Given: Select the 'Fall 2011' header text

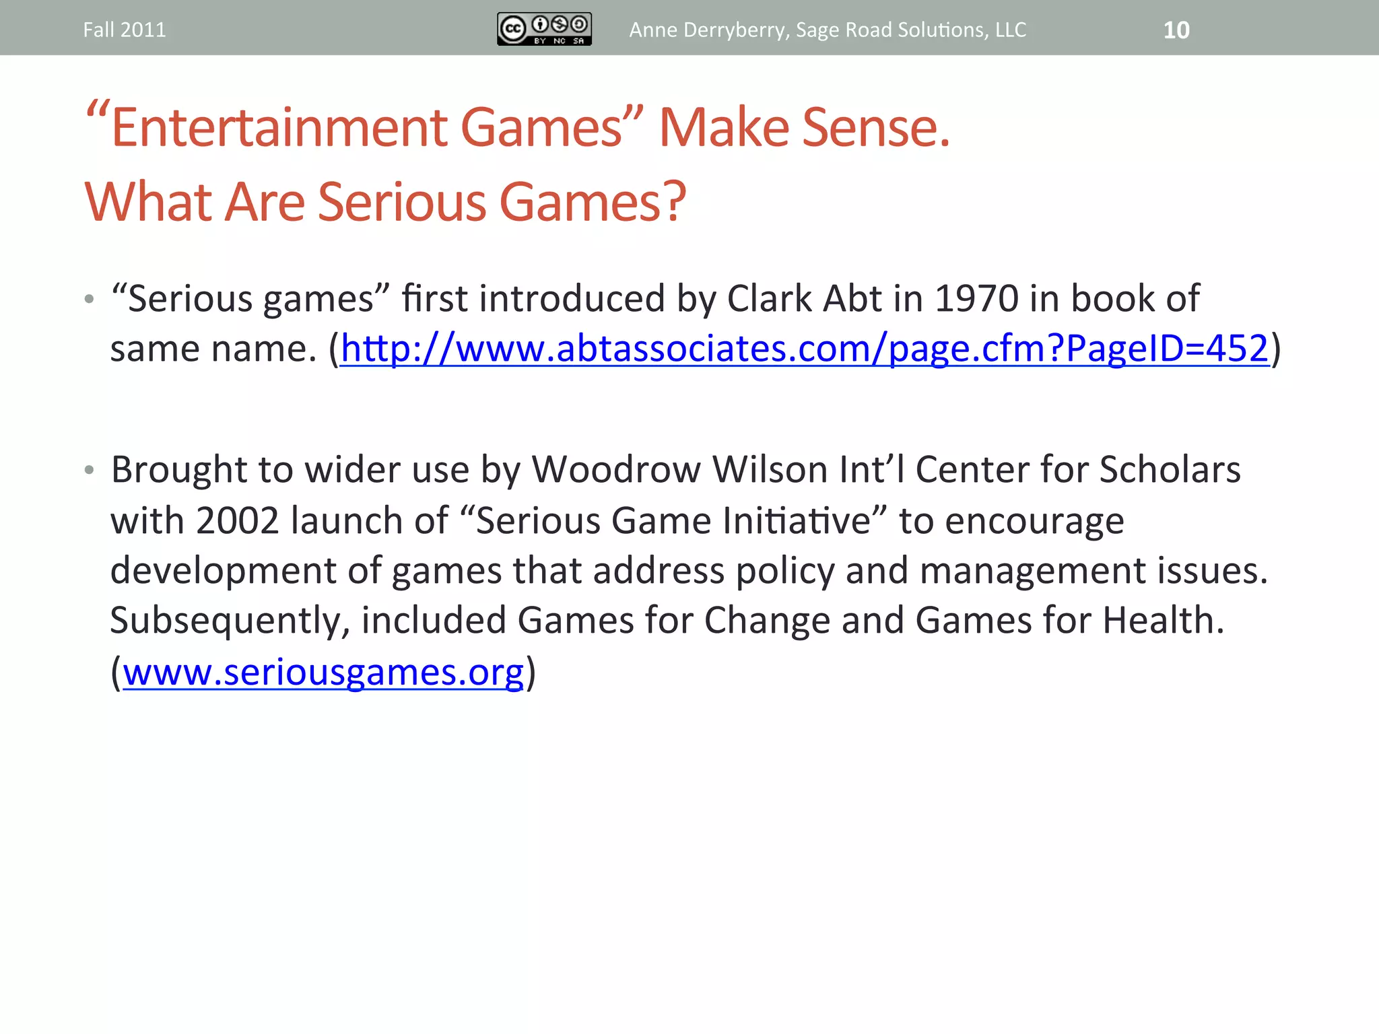Looking at the screenshot, I should point(125,30).
